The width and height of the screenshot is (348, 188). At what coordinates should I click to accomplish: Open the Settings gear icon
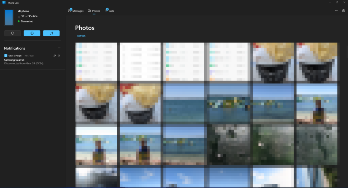point(344,11)
